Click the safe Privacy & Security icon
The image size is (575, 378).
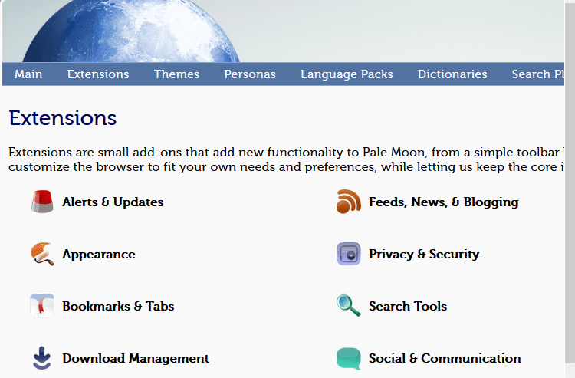349,254
